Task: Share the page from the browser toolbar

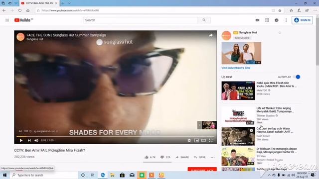Action: coord(307,10)
